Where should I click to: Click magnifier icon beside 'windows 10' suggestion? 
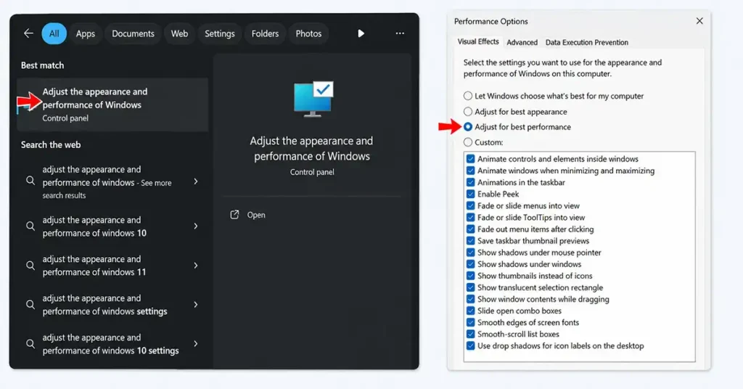tap(30, 226)
